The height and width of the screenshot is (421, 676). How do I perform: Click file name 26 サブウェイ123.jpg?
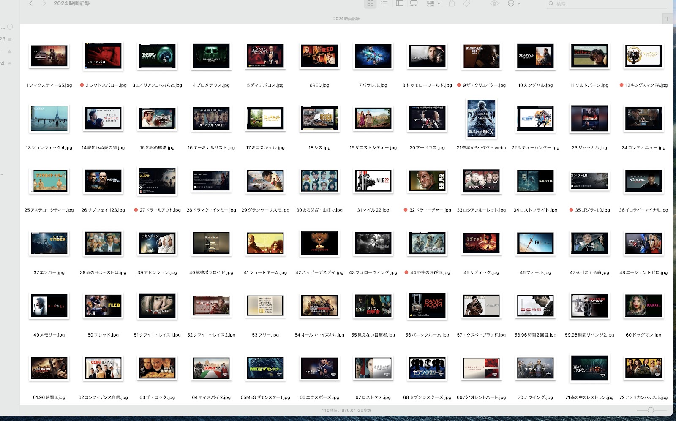103,210
